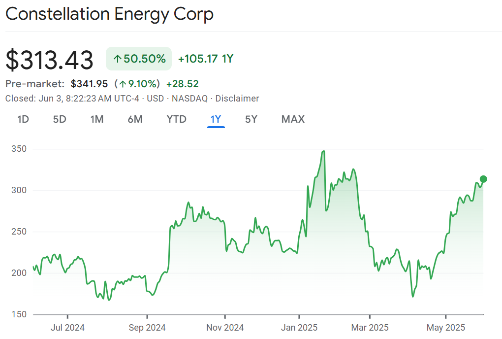Image resolution: width=502 pixels, height=339 pixels.
Task: Select the YTD tab
Action: (176, 119)
